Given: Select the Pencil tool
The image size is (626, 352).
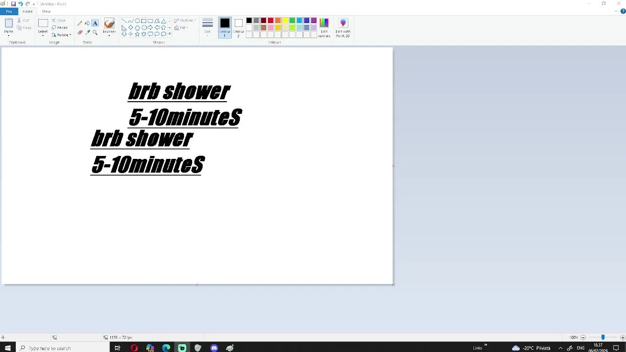Looking at the screenshot, I should point(80,23).
